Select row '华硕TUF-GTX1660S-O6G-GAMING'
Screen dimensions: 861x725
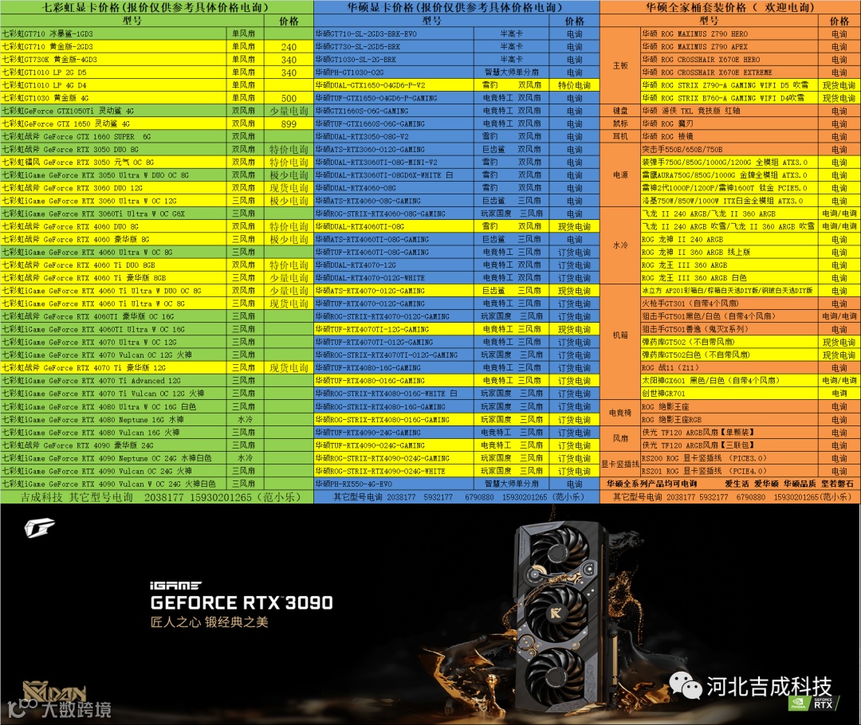click(456, 124)
